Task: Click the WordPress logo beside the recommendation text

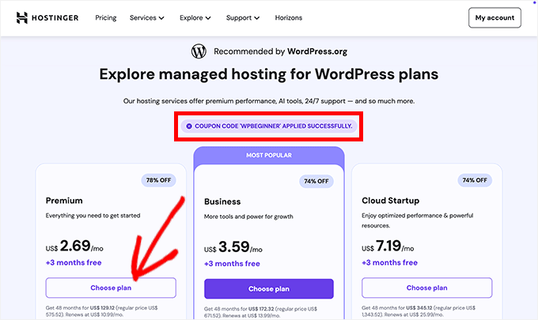Action: click(x=199, y=51)
